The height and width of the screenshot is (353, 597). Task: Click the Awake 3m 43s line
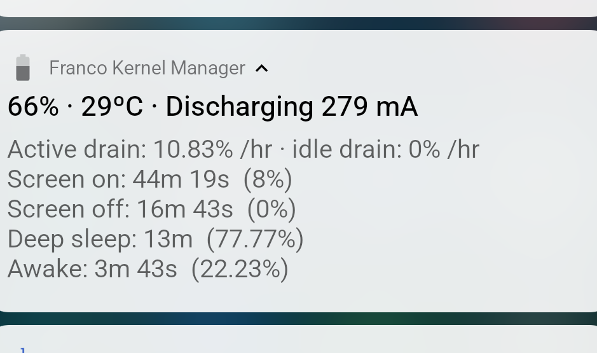point(92,269)
